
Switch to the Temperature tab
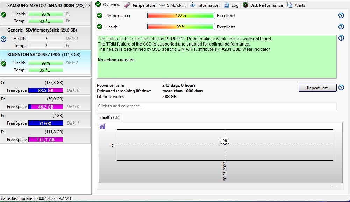tap(140, 5)
